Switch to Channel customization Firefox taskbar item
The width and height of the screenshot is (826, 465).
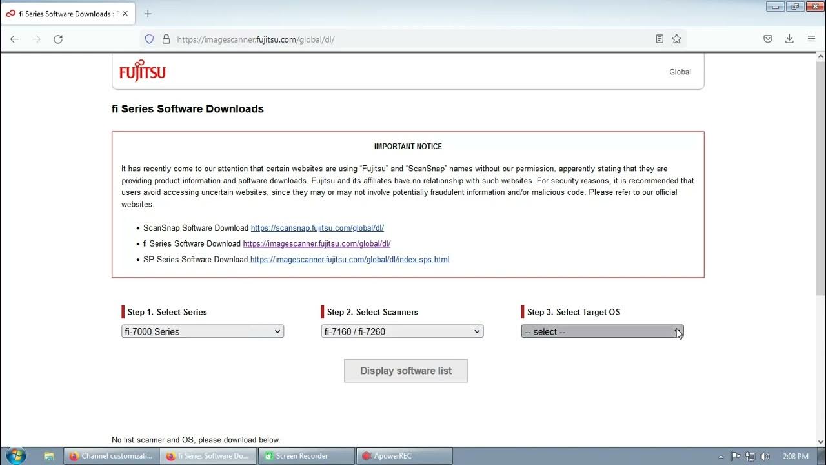(x=111, y=456)
